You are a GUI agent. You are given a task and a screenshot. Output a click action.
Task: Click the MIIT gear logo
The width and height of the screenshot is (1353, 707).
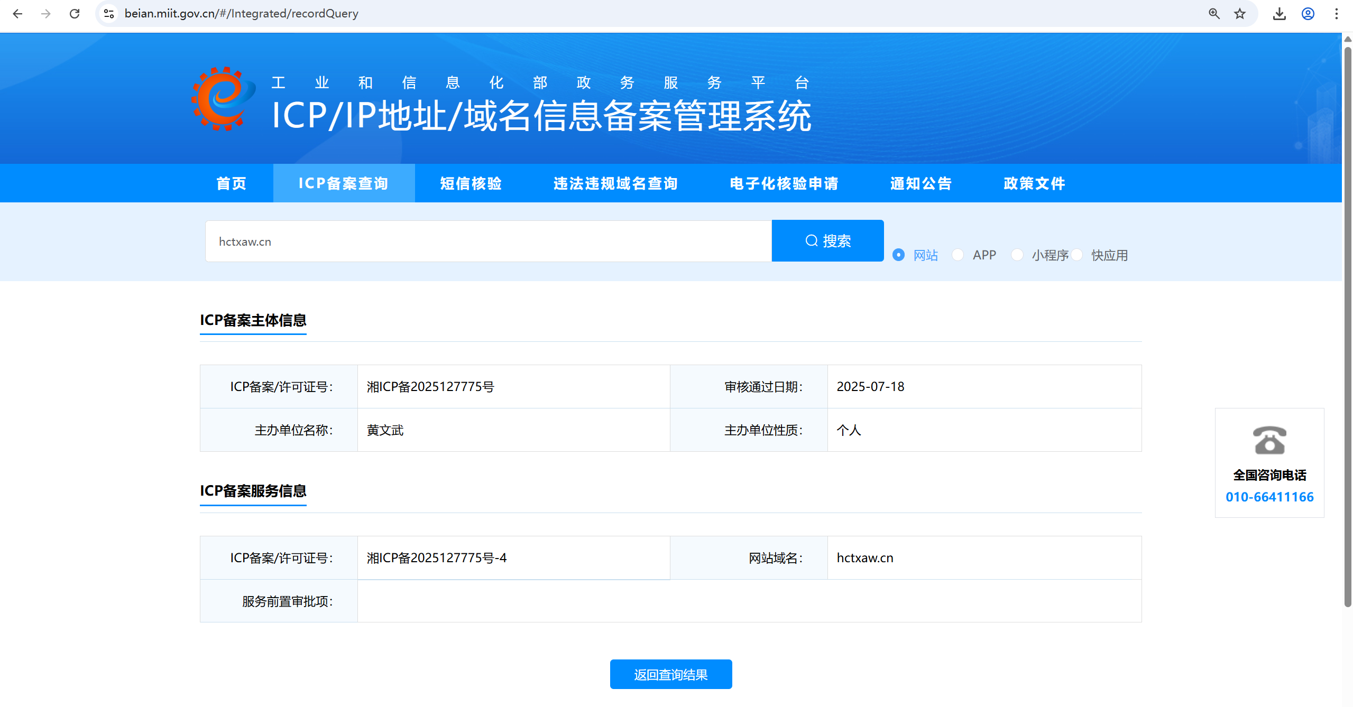pos(223,99)
